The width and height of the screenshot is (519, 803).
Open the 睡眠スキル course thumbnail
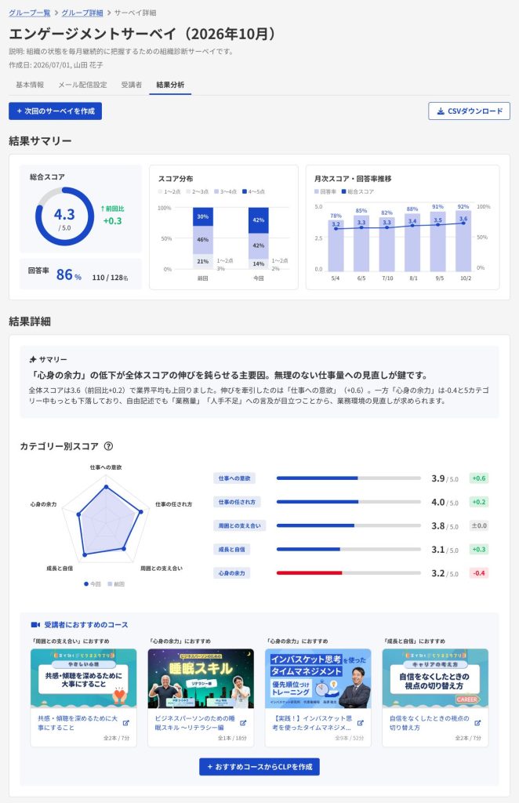(201, 678)
